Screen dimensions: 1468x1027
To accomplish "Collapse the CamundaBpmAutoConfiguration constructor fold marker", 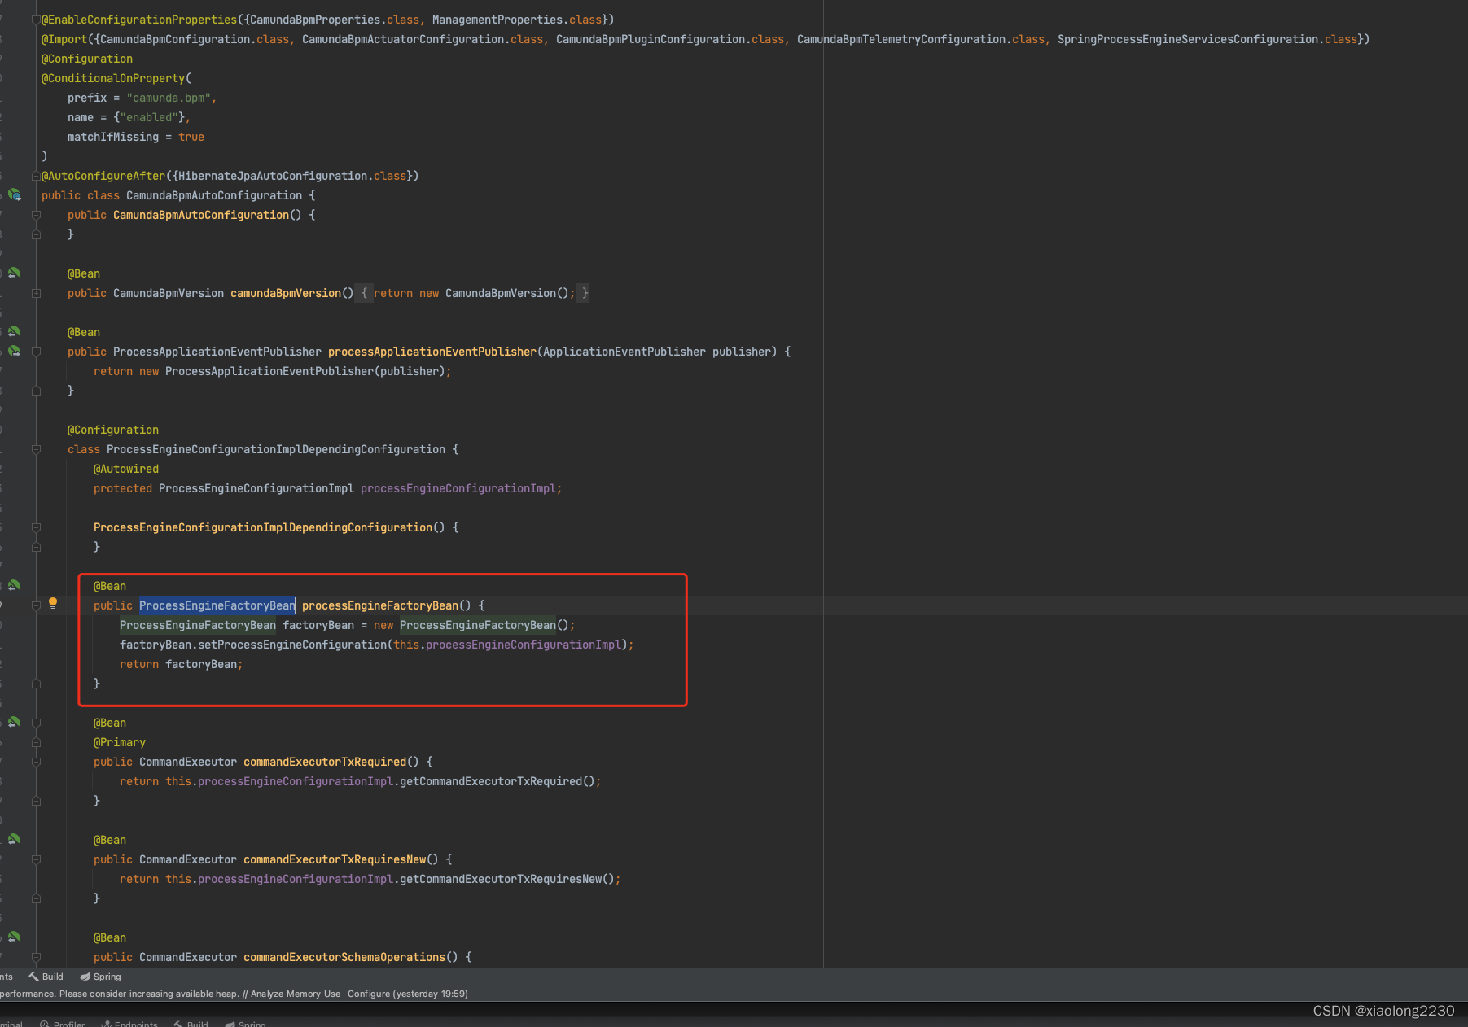I will pos(36,215).
